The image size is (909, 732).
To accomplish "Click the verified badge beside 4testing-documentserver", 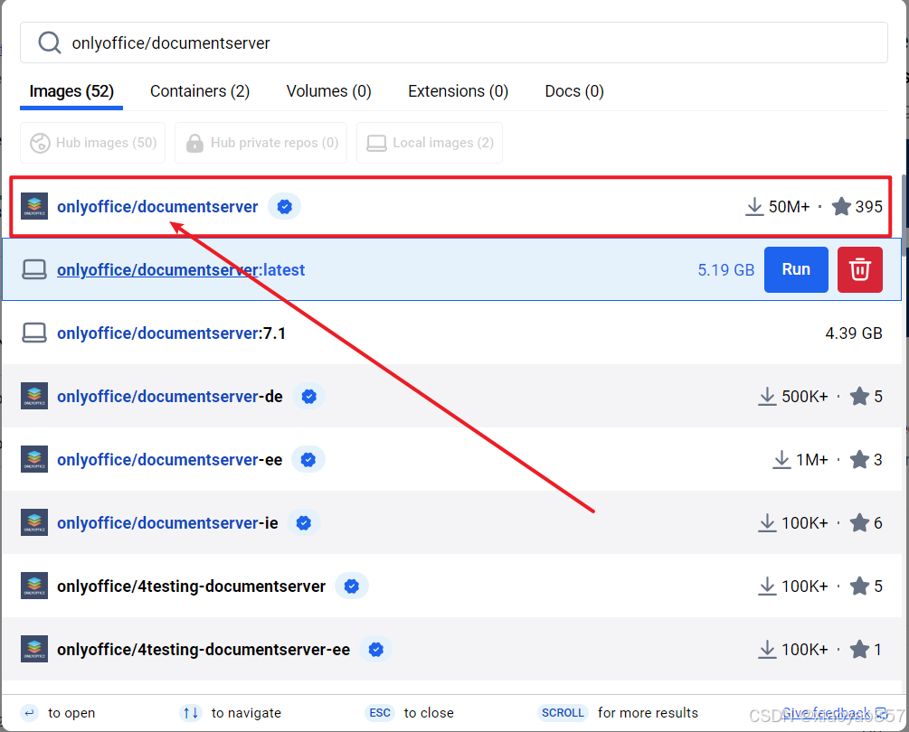I will tap(352, 587).
